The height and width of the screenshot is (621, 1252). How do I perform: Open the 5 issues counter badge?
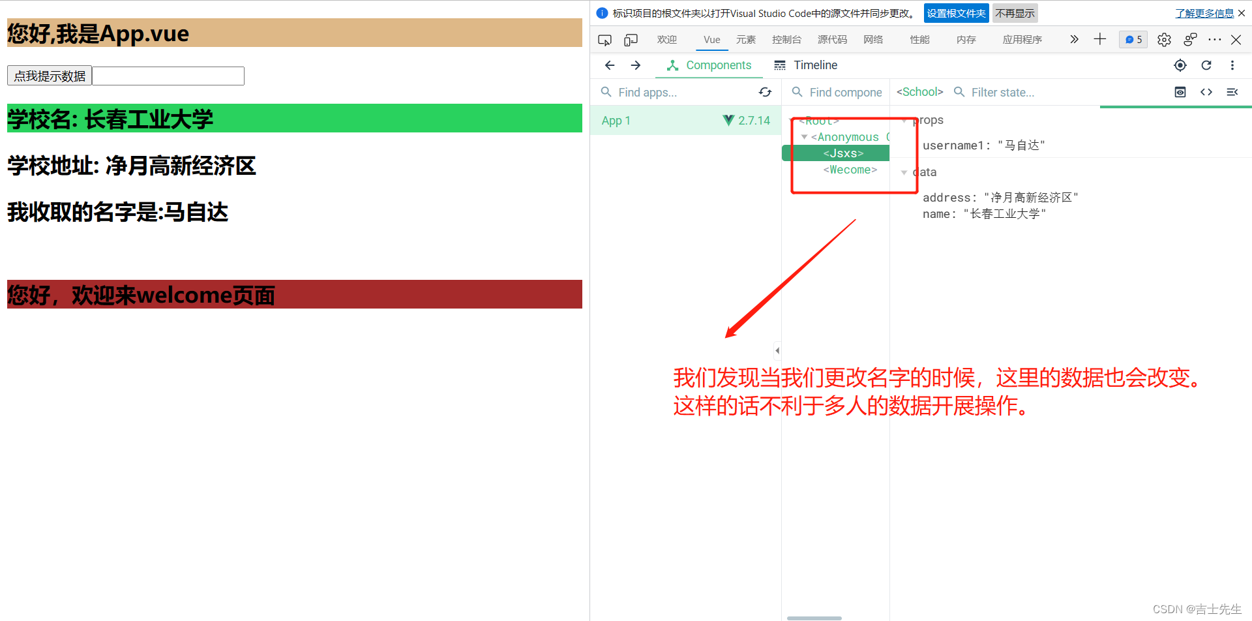1133,40
